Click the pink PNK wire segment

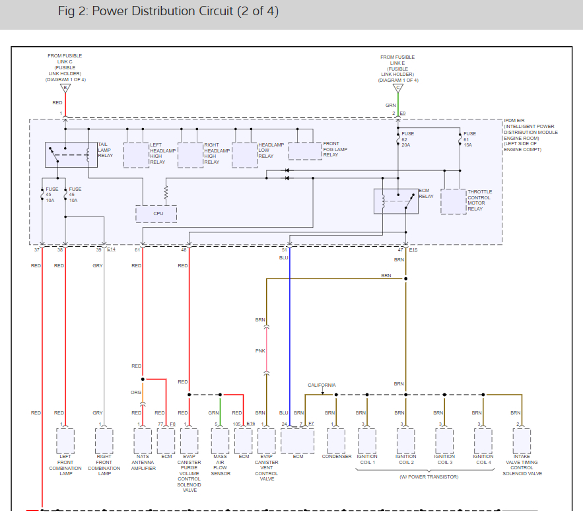pos(266,350)
